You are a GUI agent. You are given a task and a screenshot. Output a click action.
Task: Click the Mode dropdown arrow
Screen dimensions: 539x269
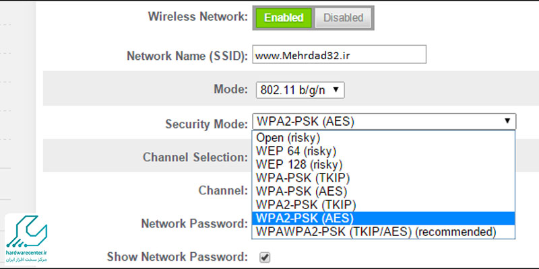336,90
